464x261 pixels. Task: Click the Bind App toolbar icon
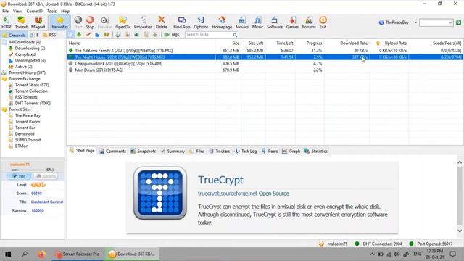182,22
